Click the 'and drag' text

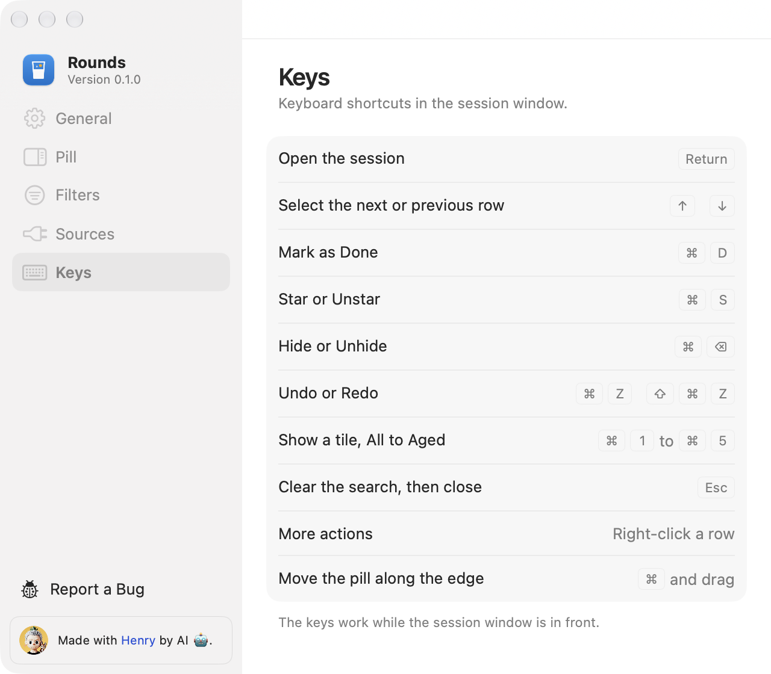tap(702, 580)
